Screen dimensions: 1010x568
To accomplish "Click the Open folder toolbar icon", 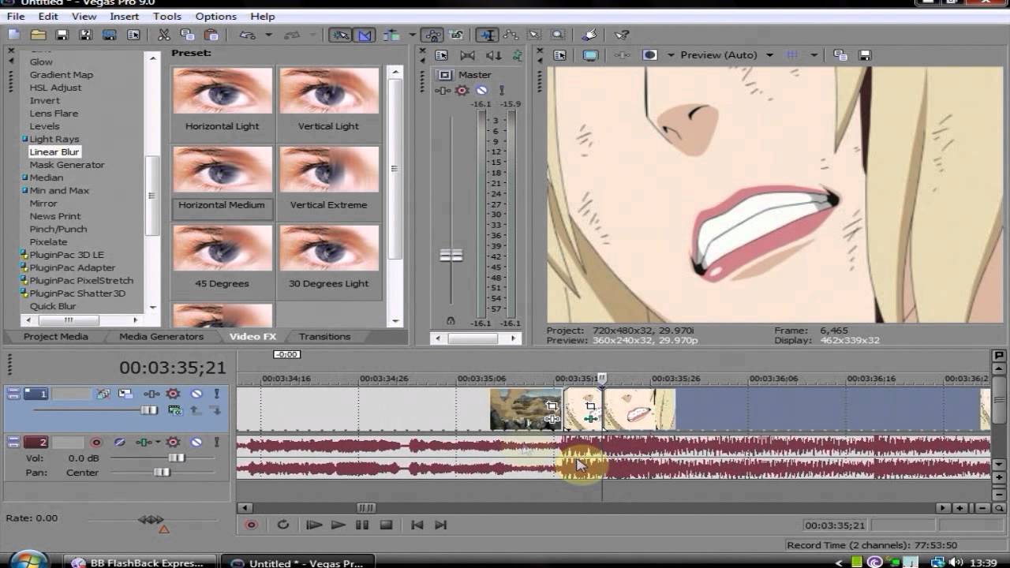I will (x=38, y=35).
